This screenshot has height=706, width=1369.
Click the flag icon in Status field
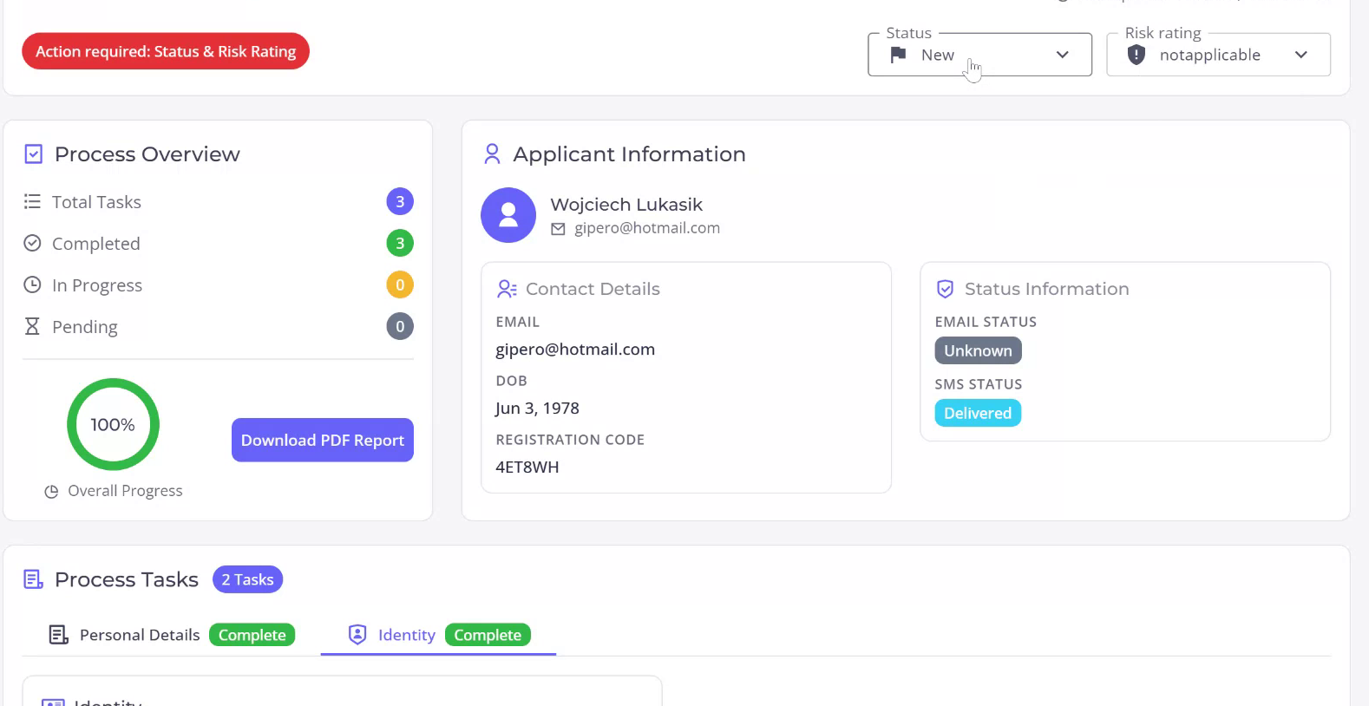click(898, 55)
